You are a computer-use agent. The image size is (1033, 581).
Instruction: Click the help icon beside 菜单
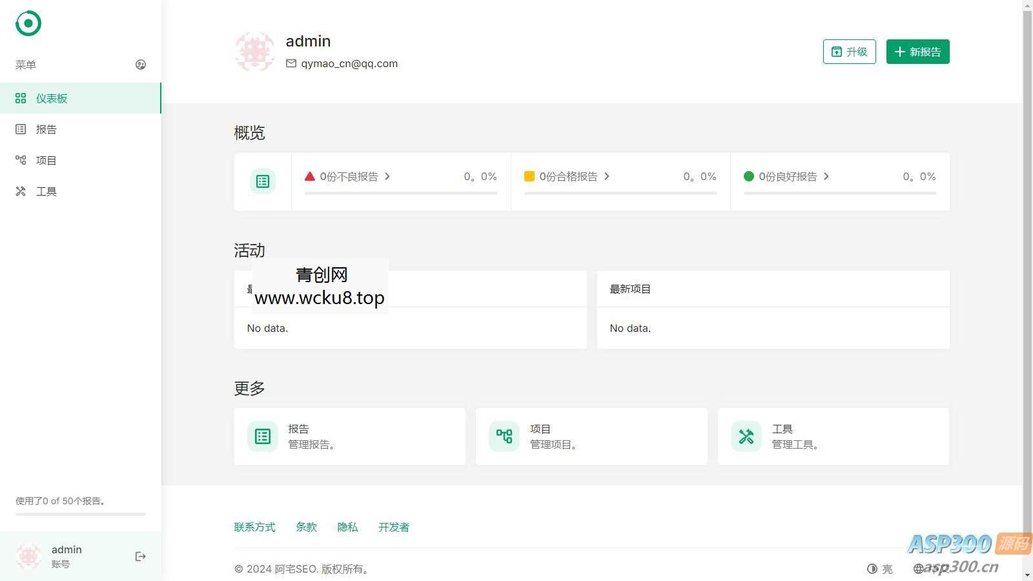point(141,65)
